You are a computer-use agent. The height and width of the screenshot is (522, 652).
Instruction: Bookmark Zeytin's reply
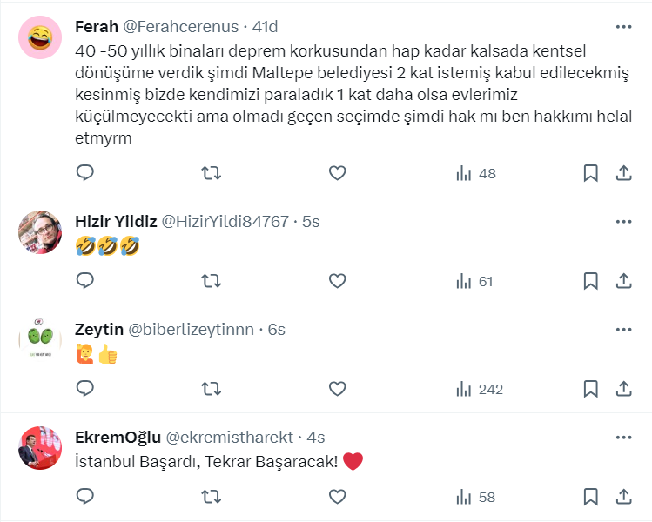pos(590,389)
